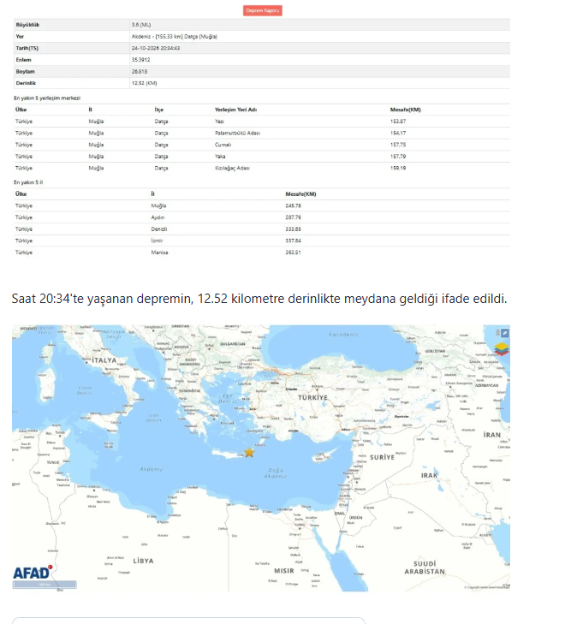Select the blue pencil draw tool on map
Screen dimensions: 565x624
[504, 333]
